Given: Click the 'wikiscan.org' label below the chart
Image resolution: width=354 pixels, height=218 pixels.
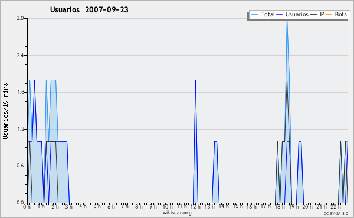Looking at the screenshot, I should pyautogui.click(x=177, y=213).
